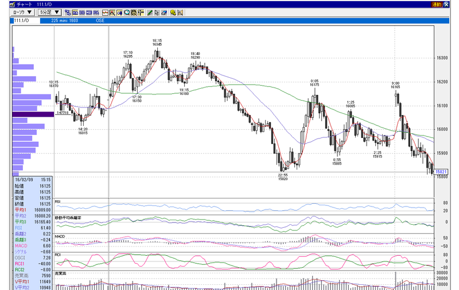The image size is (459, 290).
Task: Toggle the MA indicator toolbar button
Action: pos(75,12)
